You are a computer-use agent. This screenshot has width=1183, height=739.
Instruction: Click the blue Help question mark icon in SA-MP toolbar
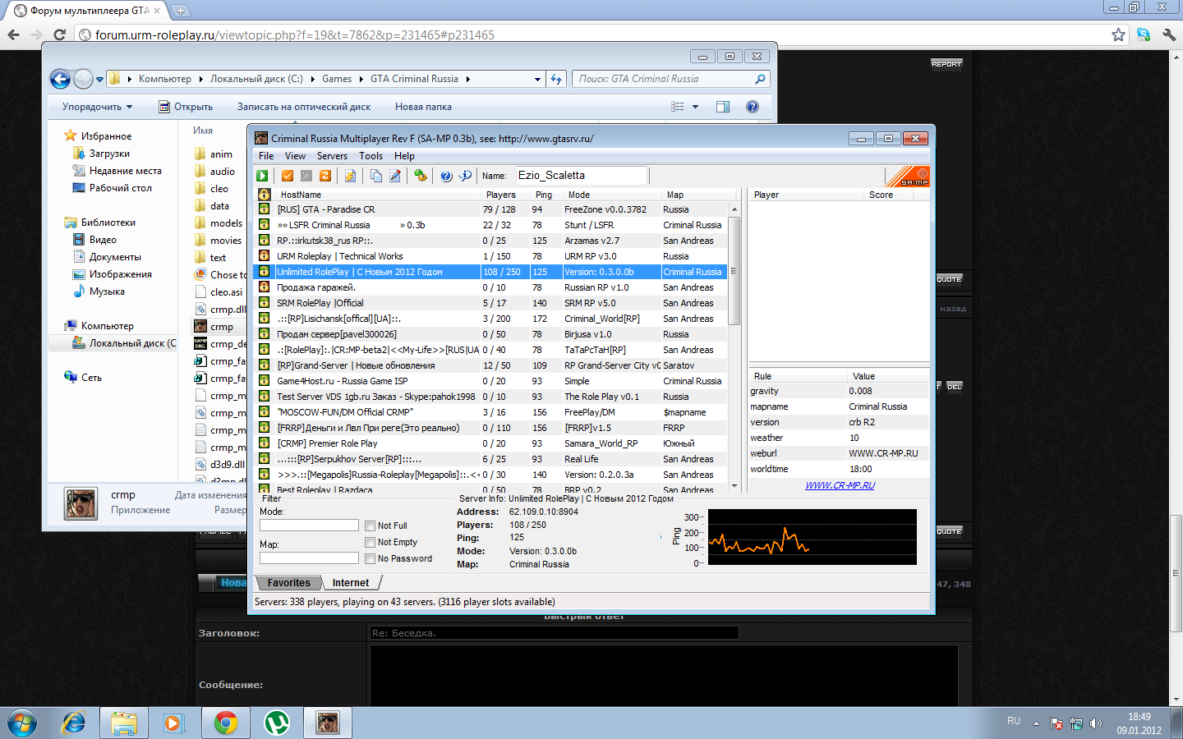pos(446,176)
